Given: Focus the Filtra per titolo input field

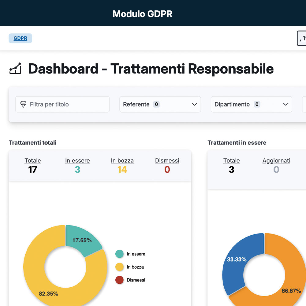Looking at the screenshot, I should point(67,104).
